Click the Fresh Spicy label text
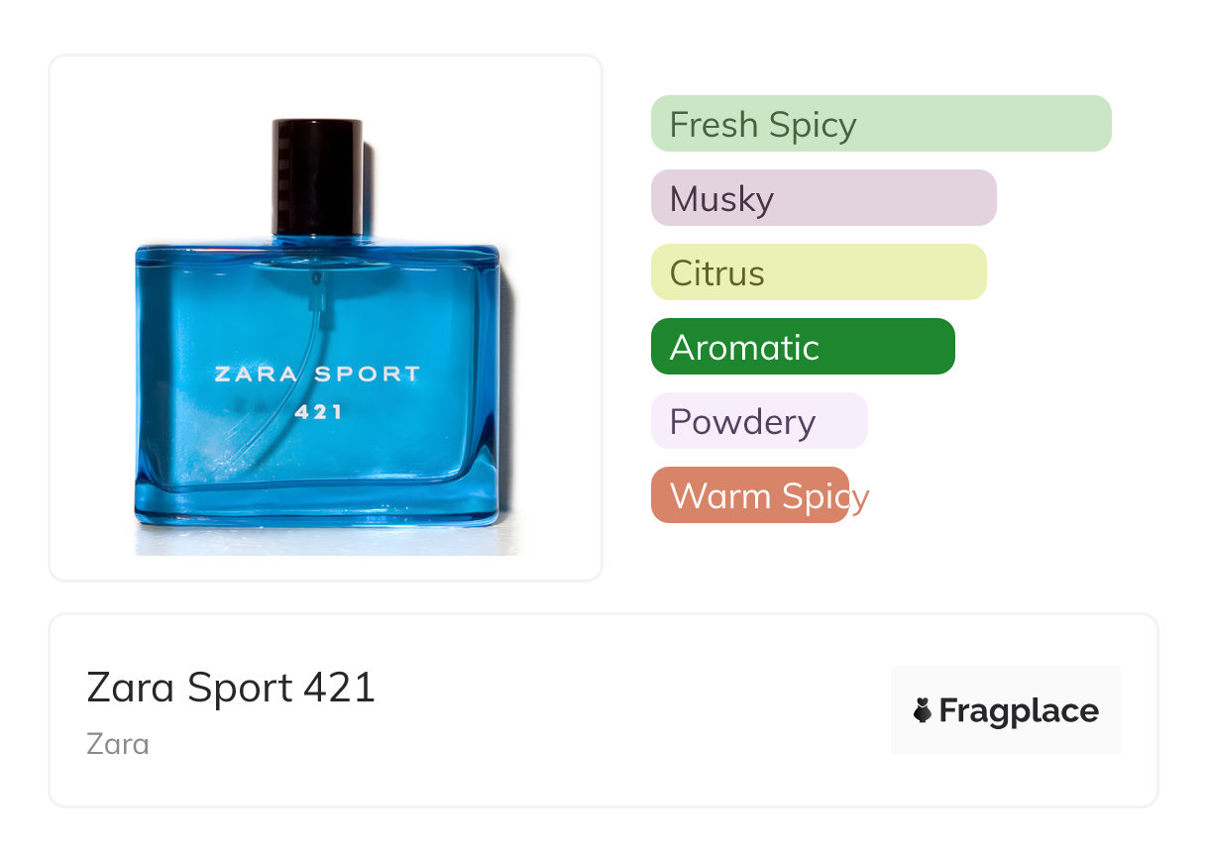Viewport: 1207px width, 856px height. click(x=763, y=125)
